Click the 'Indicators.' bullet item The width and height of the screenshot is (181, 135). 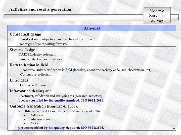click(x=37, y=115)
